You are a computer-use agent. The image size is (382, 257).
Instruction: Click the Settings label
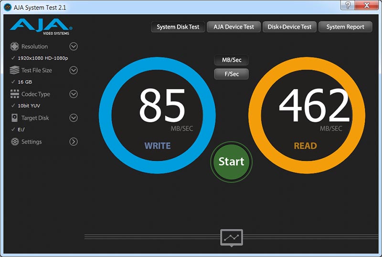tap(32, 142)
